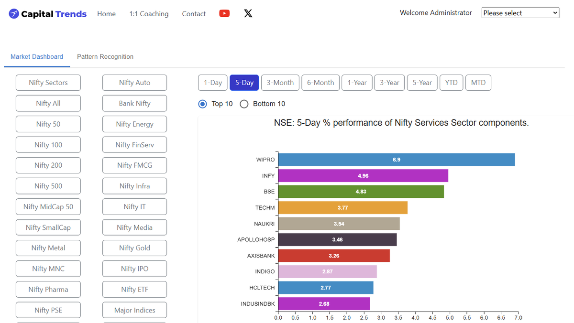The height and width of the screenshot is (323, 574).
Task: Click the chart title text
Action: [x=401, y=123]
